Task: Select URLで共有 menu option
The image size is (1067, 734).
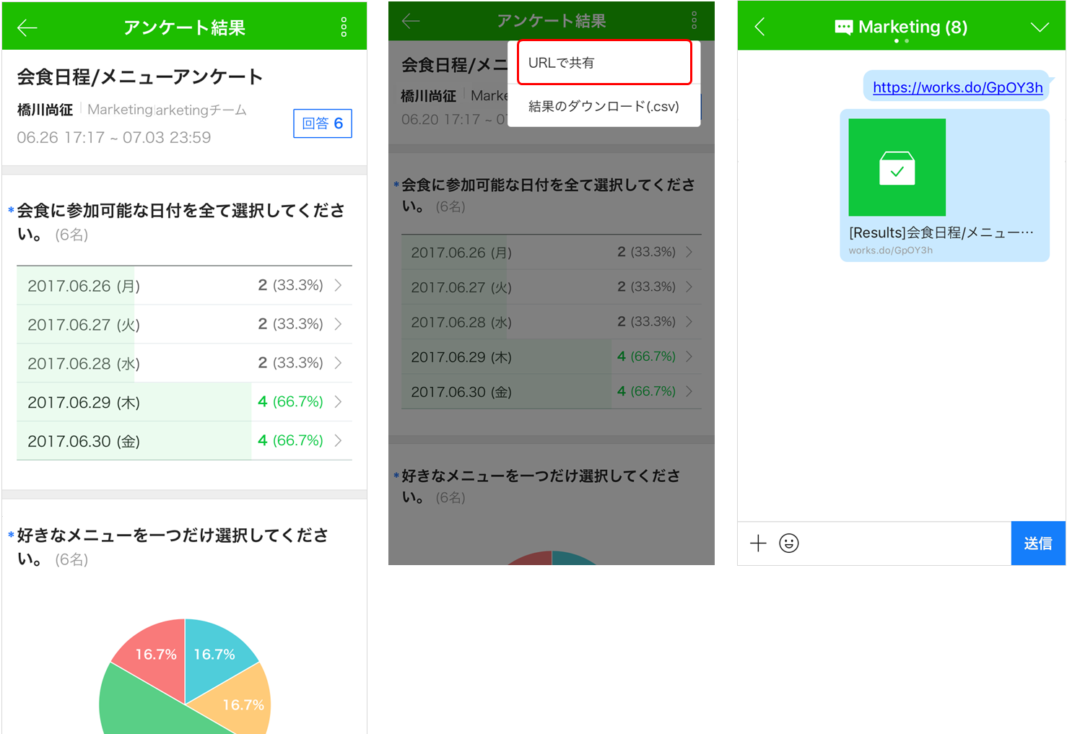Action: click(604, 63)
